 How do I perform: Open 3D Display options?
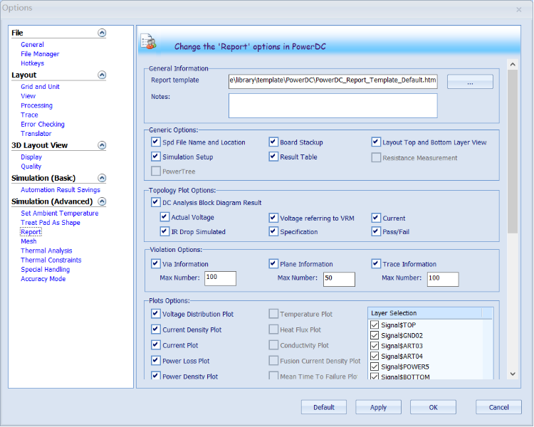click(x=31, y=157)
